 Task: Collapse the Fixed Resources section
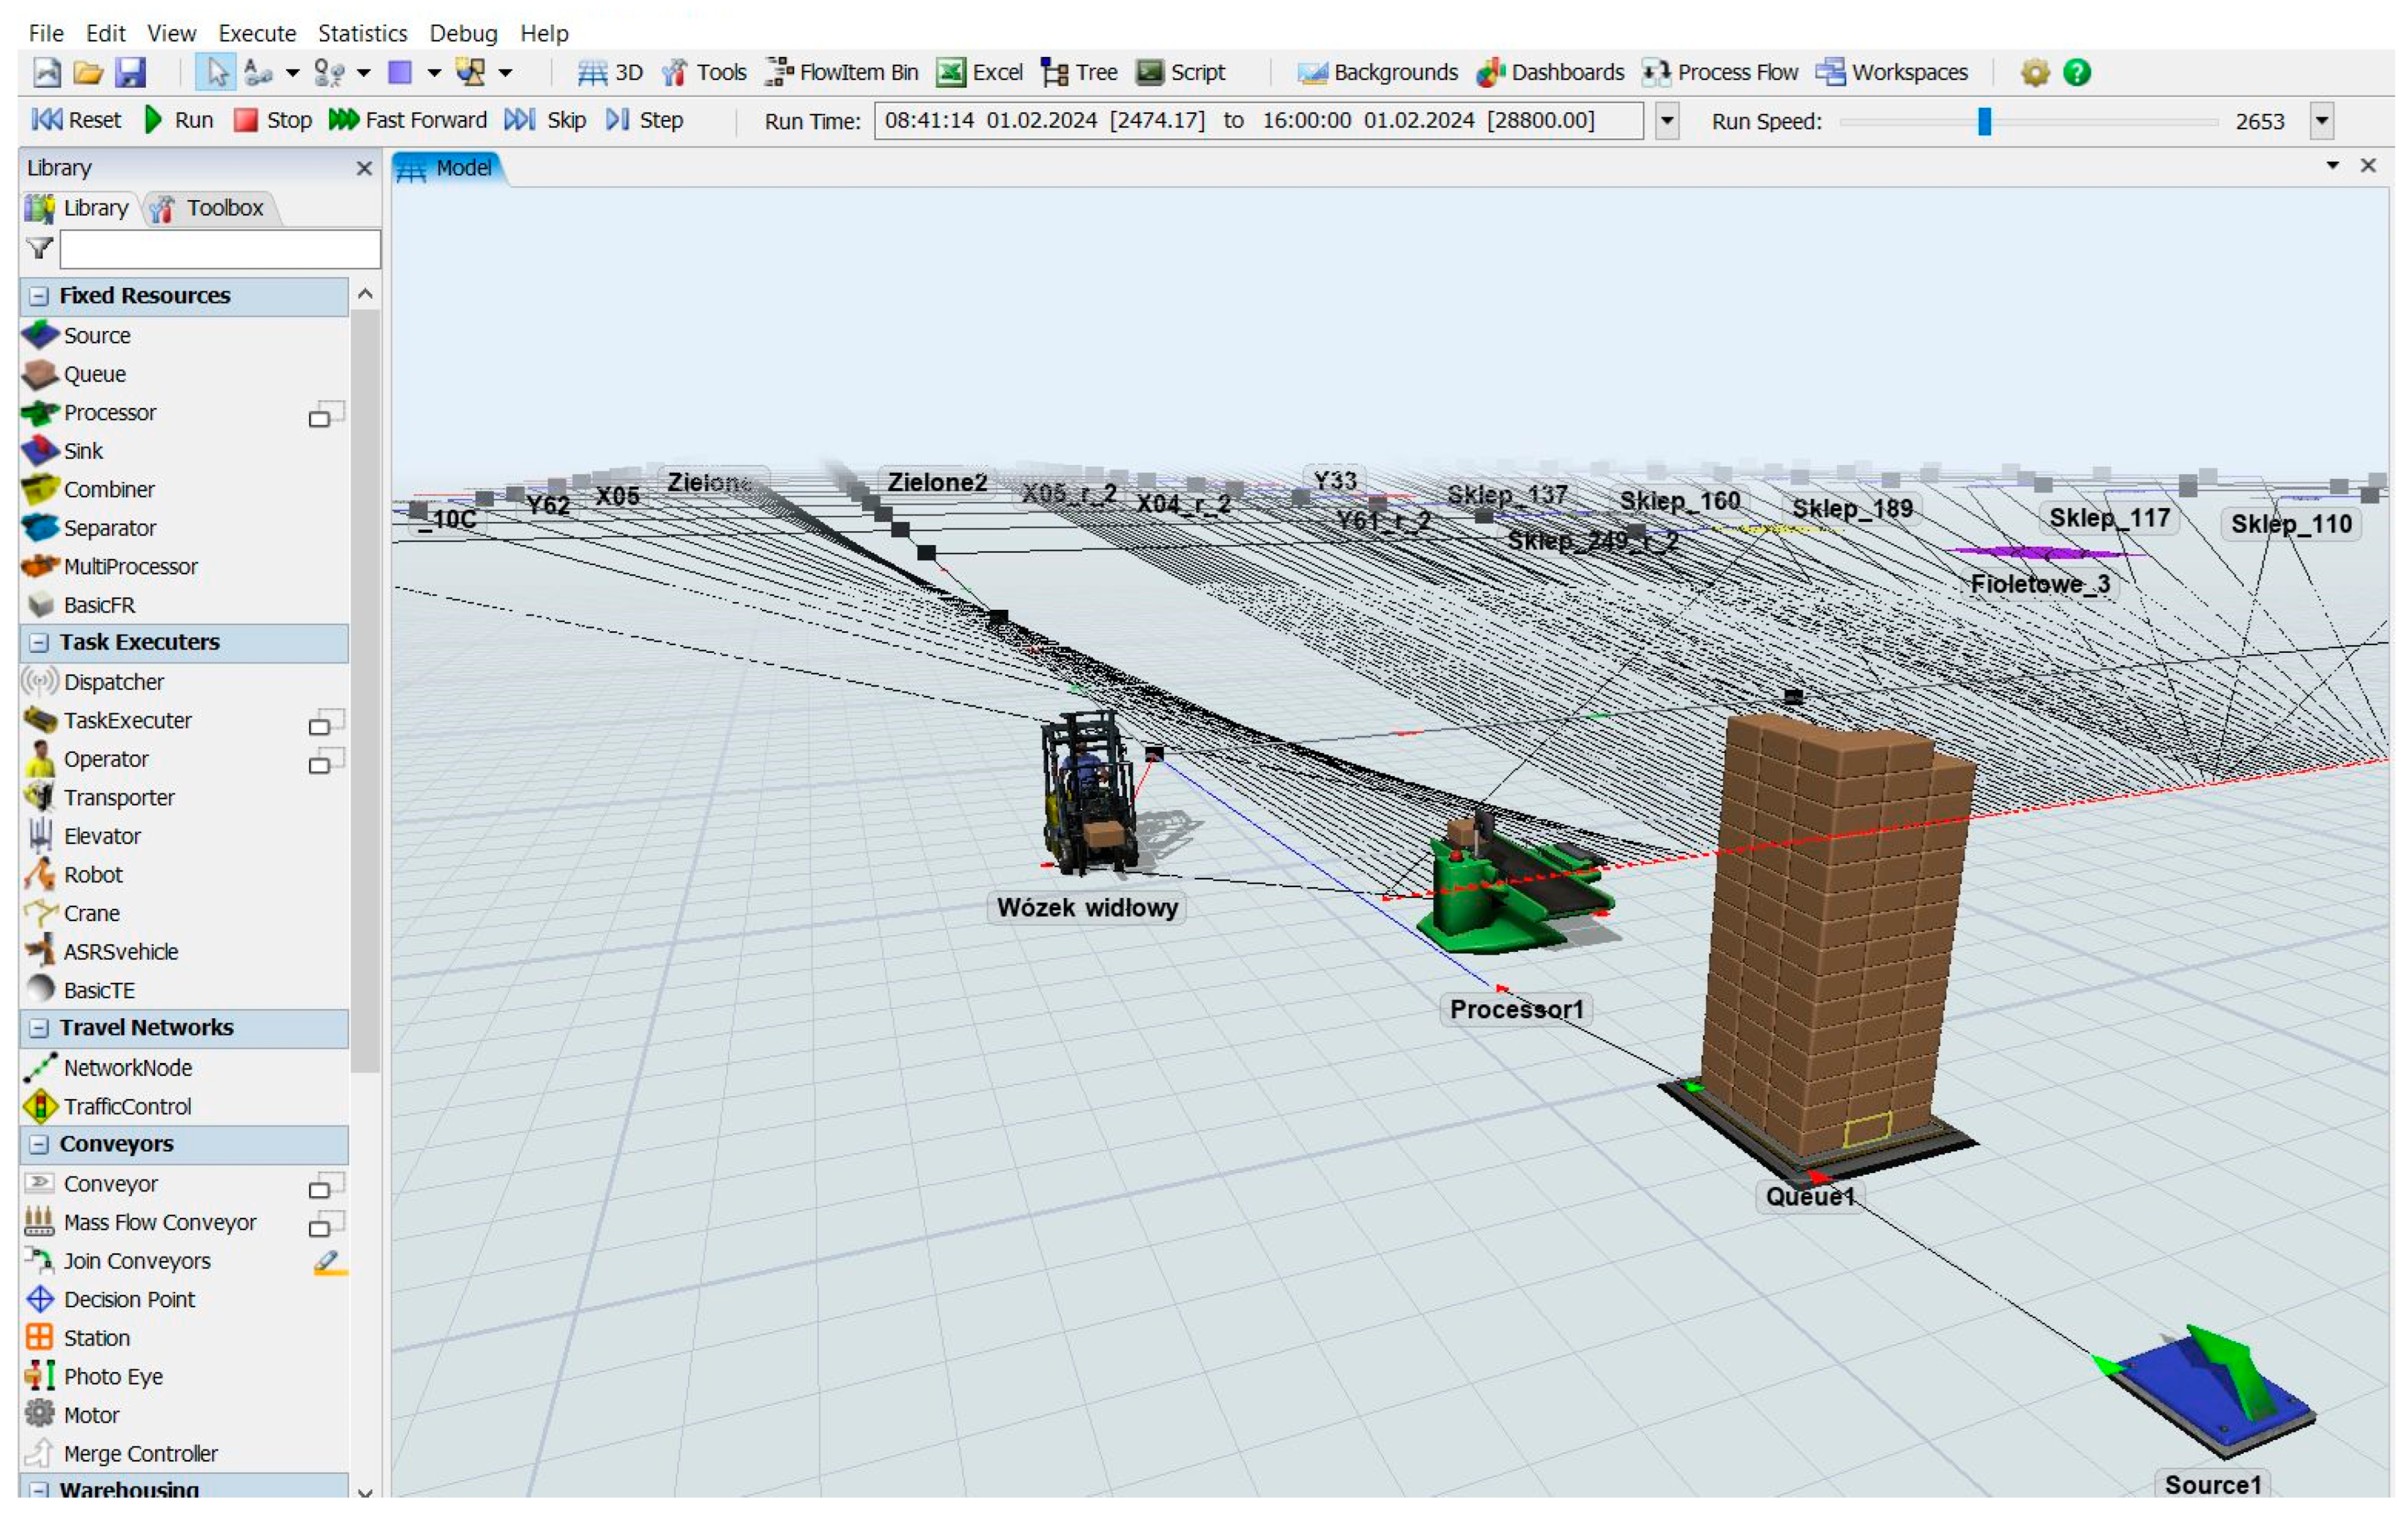tap(39, 296)
